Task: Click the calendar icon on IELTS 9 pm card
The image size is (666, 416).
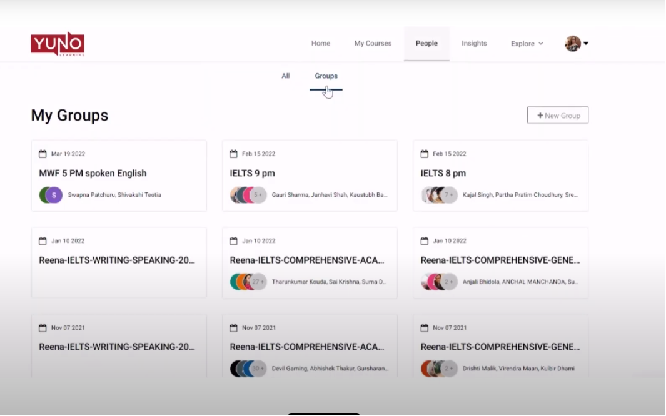Action: click(x=234, y=154)
